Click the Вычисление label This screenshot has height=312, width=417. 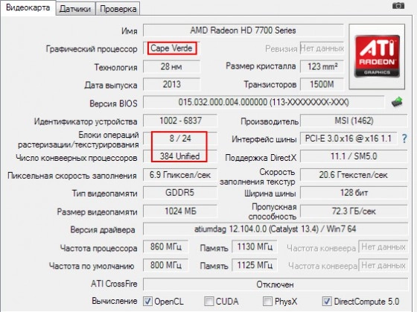pyautogui.click(x=115, y=301)
